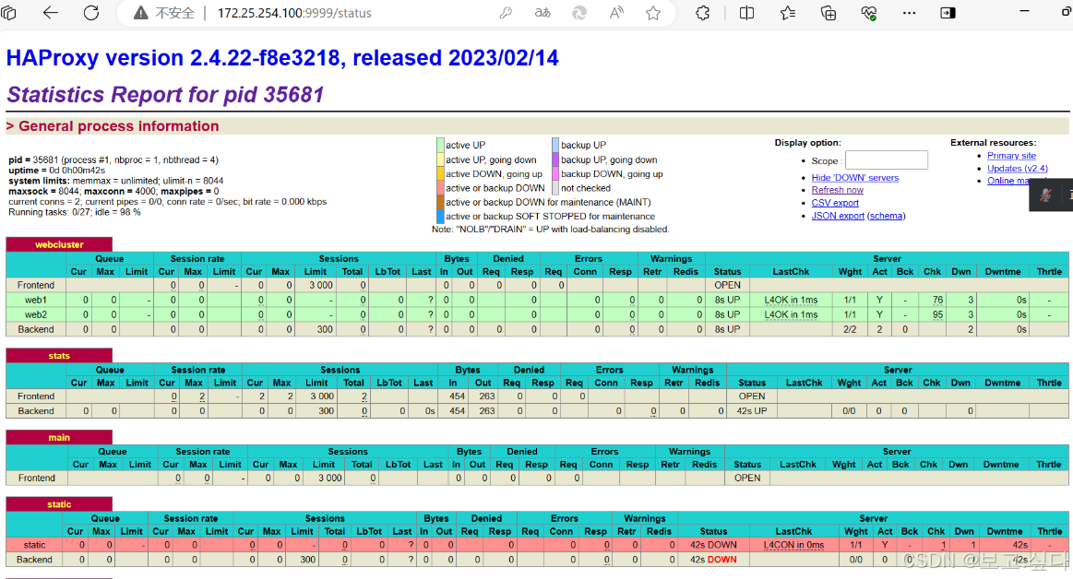The height and width of the screenshot is (579, 1073).
Task: Click the translate page icon
Action: [542, 13]
